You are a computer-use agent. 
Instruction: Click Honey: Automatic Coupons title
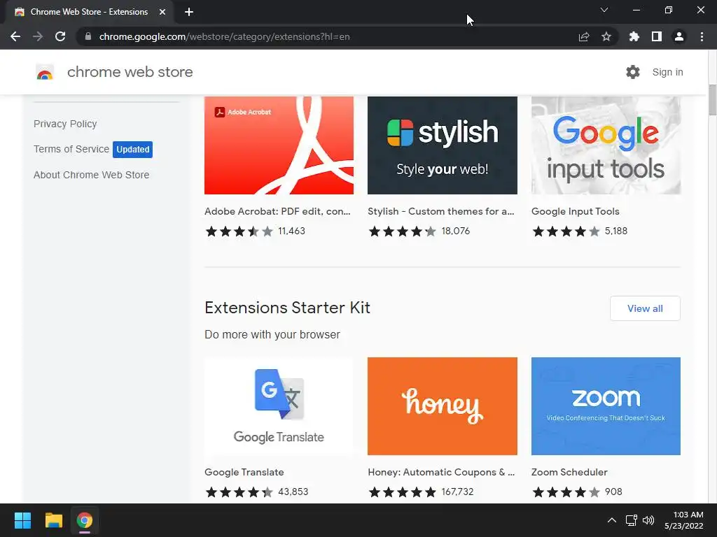pos(441,472)
